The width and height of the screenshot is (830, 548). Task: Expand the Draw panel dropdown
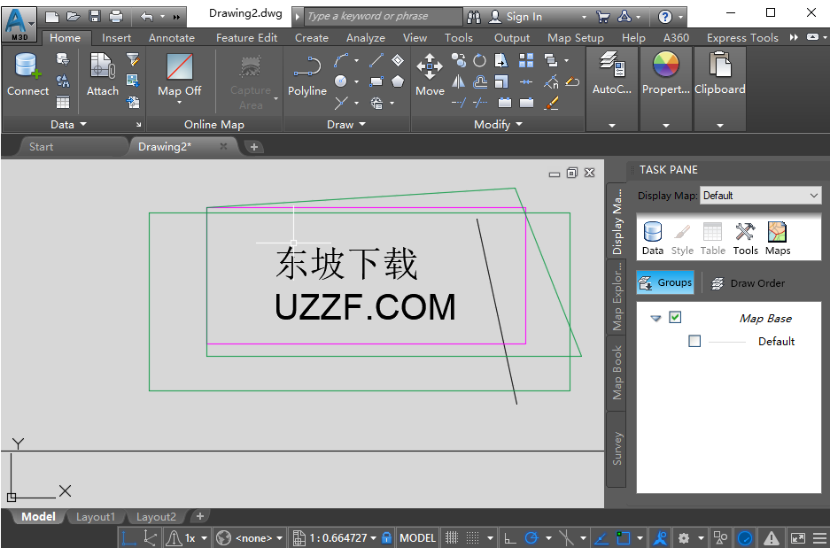[362, 124]
